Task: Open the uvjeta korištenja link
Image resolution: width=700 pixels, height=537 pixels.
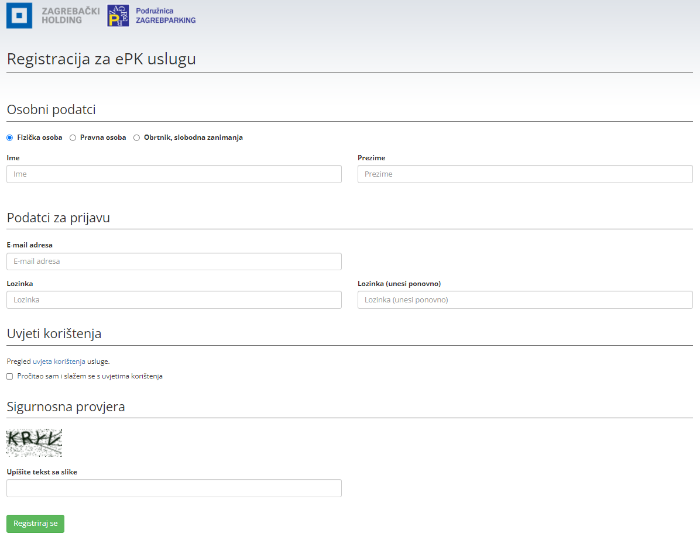Action: pos(59,362)
